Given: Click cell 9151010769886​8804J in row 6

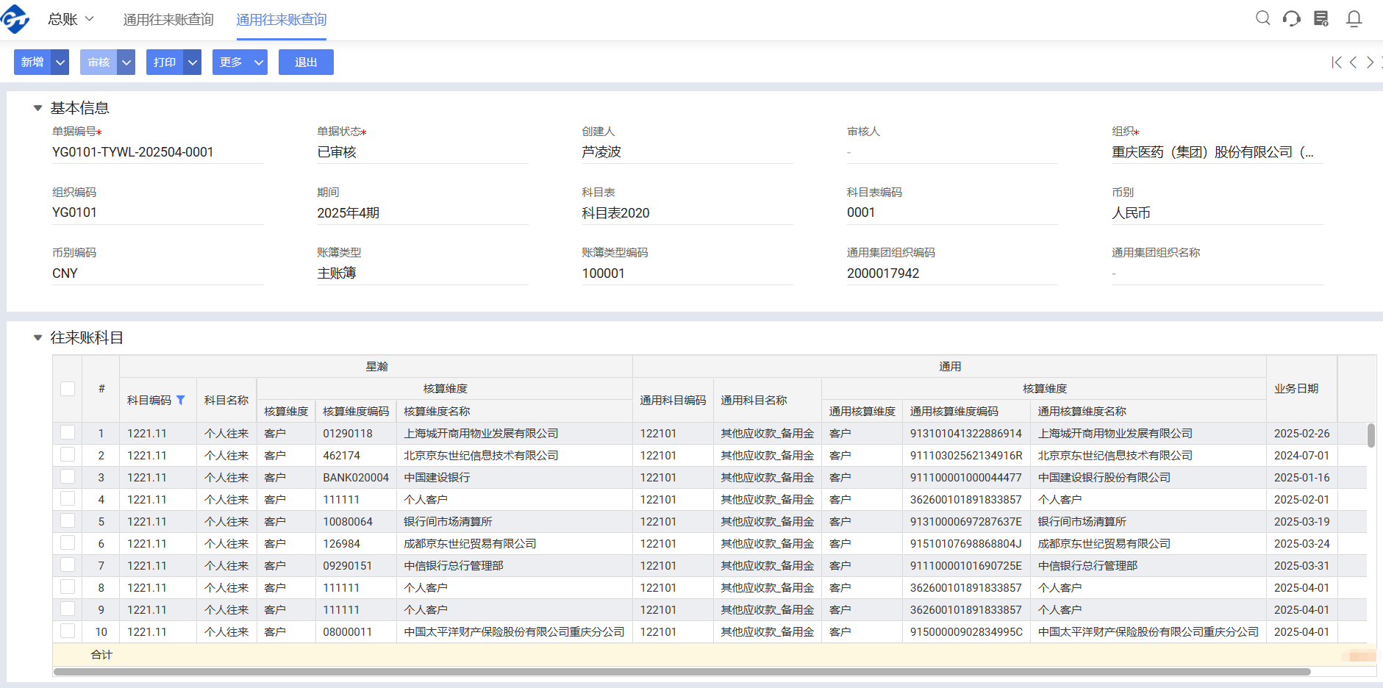Looking at the screenshot, I should 965,544.
